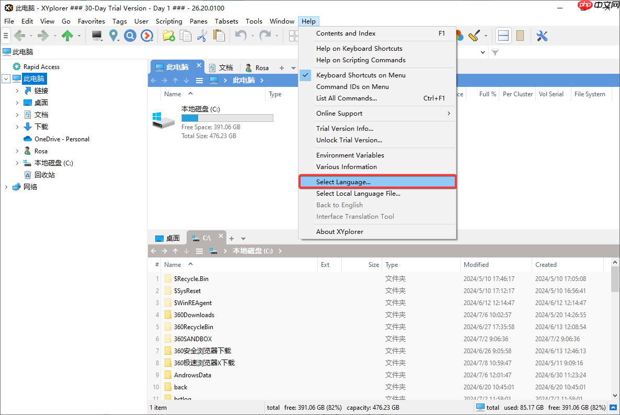Screen dimensions: 620x415
Task: Switch to the 文档 tab
Action: (222, 68)
